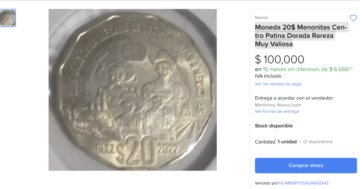The image size is (360, 189).
Task: Click the chevron next to 1 unidad
Action: click(x=300, y=142)
